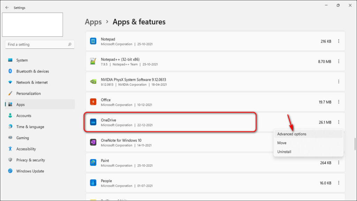Open the three-dot menu for People

coord(339,183)
